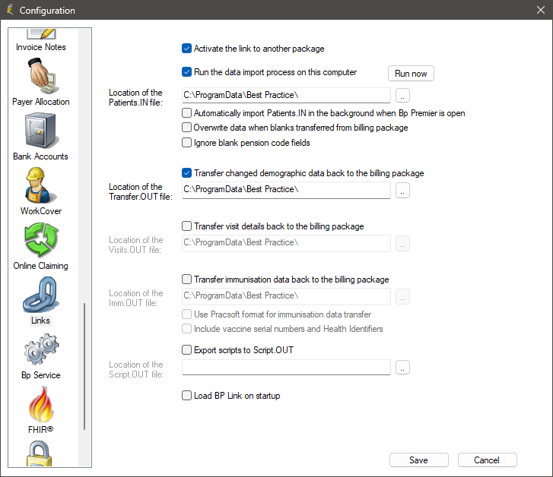553x477 pixels.
Task: Open the Payer Allocation hand icon
Action: pyautogui.click(x=42, y=77)
